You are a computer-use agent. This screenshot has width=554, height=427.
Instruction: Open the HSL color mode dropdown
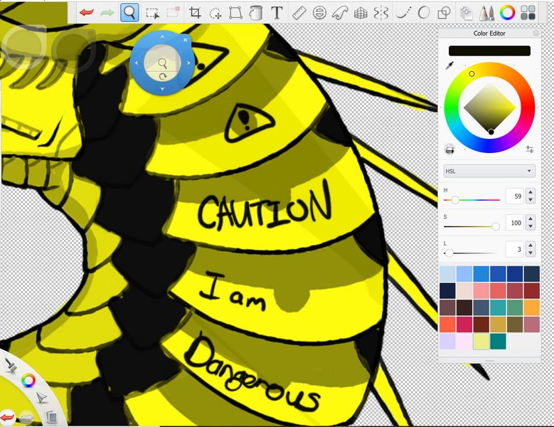(489, 171)
